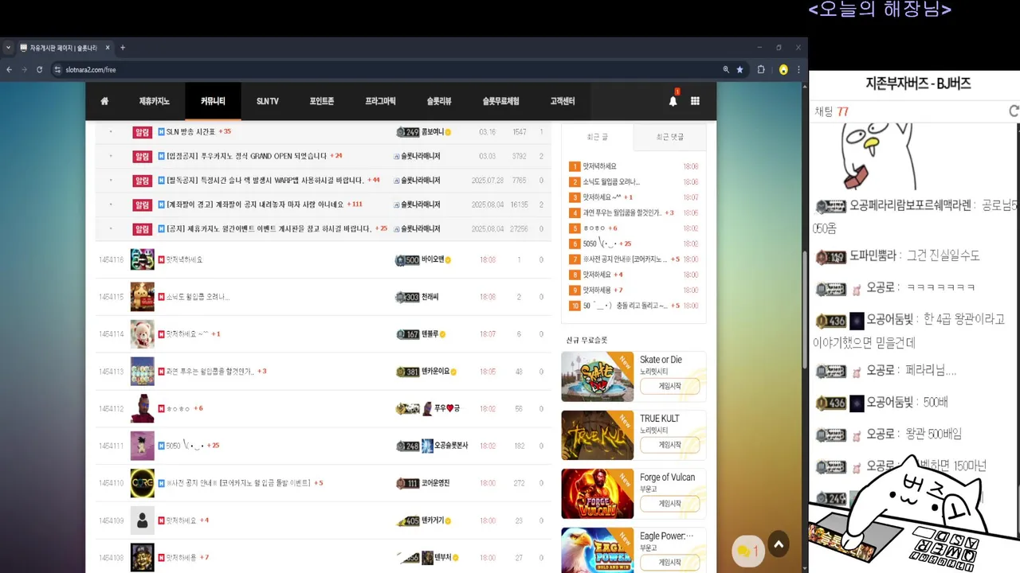Click chat user 도파민뽐라's message

[943, 255]
